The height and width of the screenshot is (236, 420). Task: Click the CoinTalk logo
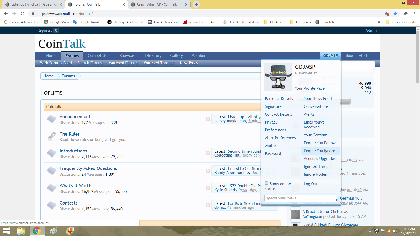pos(62,44)
